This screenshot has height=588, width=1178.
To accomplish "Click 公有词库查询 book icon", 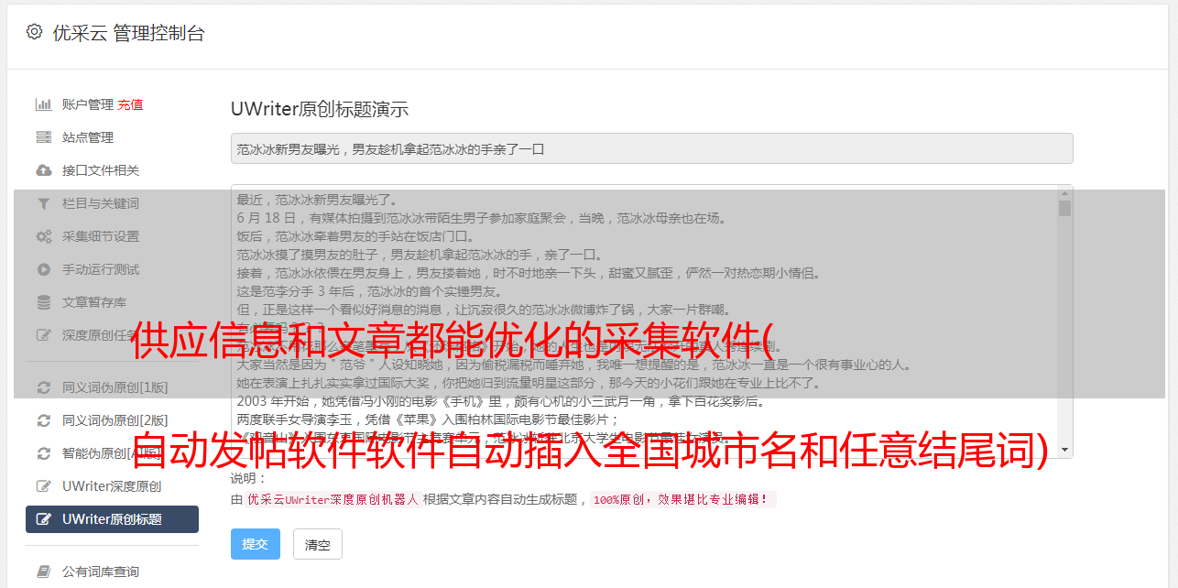I will (43, 572).
